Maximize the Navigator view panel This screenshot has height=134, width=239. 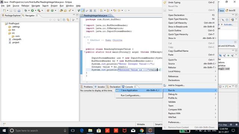pos(77,15)
